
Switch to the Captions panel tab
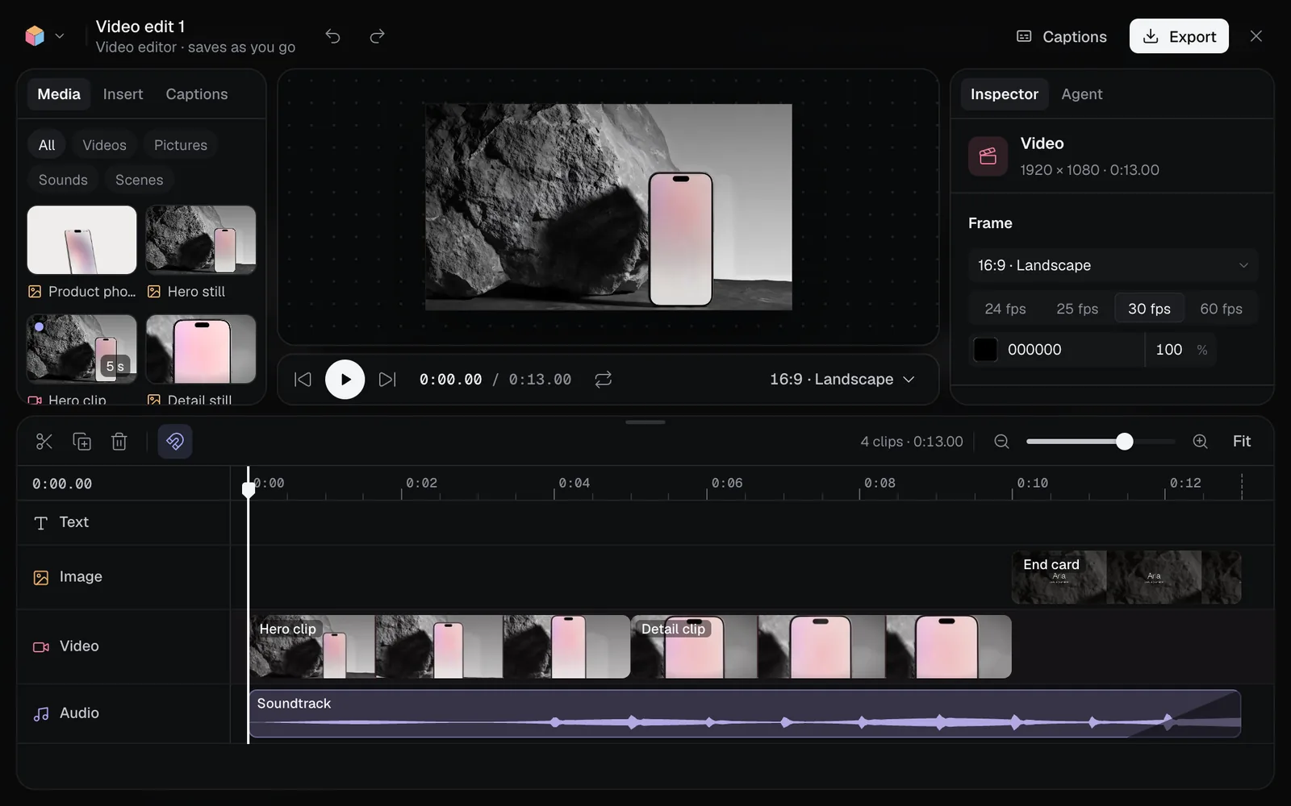[x=197, y=94]
